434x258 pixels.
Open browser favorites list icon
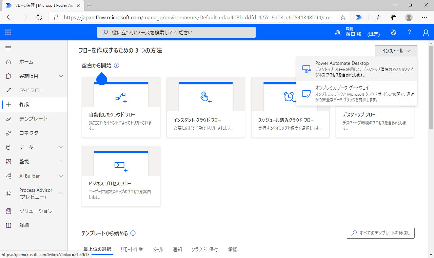point(378,17)
